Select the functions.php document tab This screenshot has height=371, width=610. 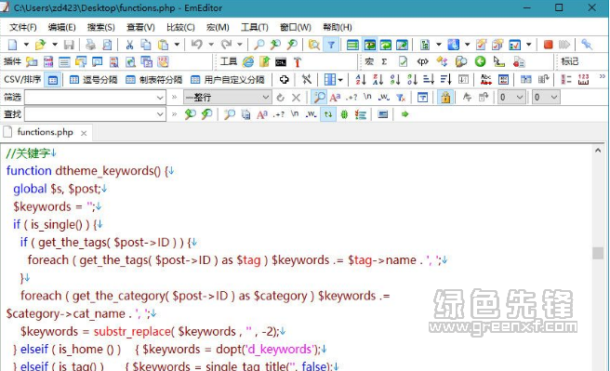click(x=46, y=132)
